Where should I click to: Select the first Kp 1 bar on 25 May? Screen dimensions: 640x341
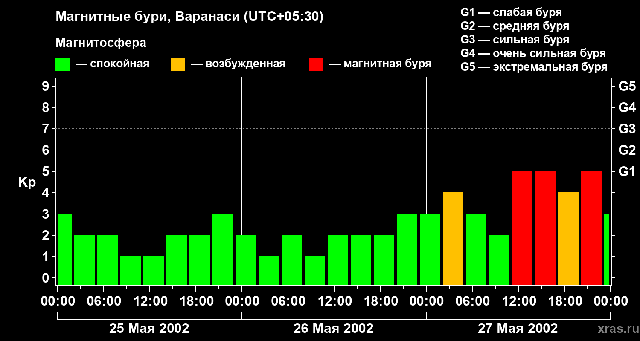click(x=131, y=271)
